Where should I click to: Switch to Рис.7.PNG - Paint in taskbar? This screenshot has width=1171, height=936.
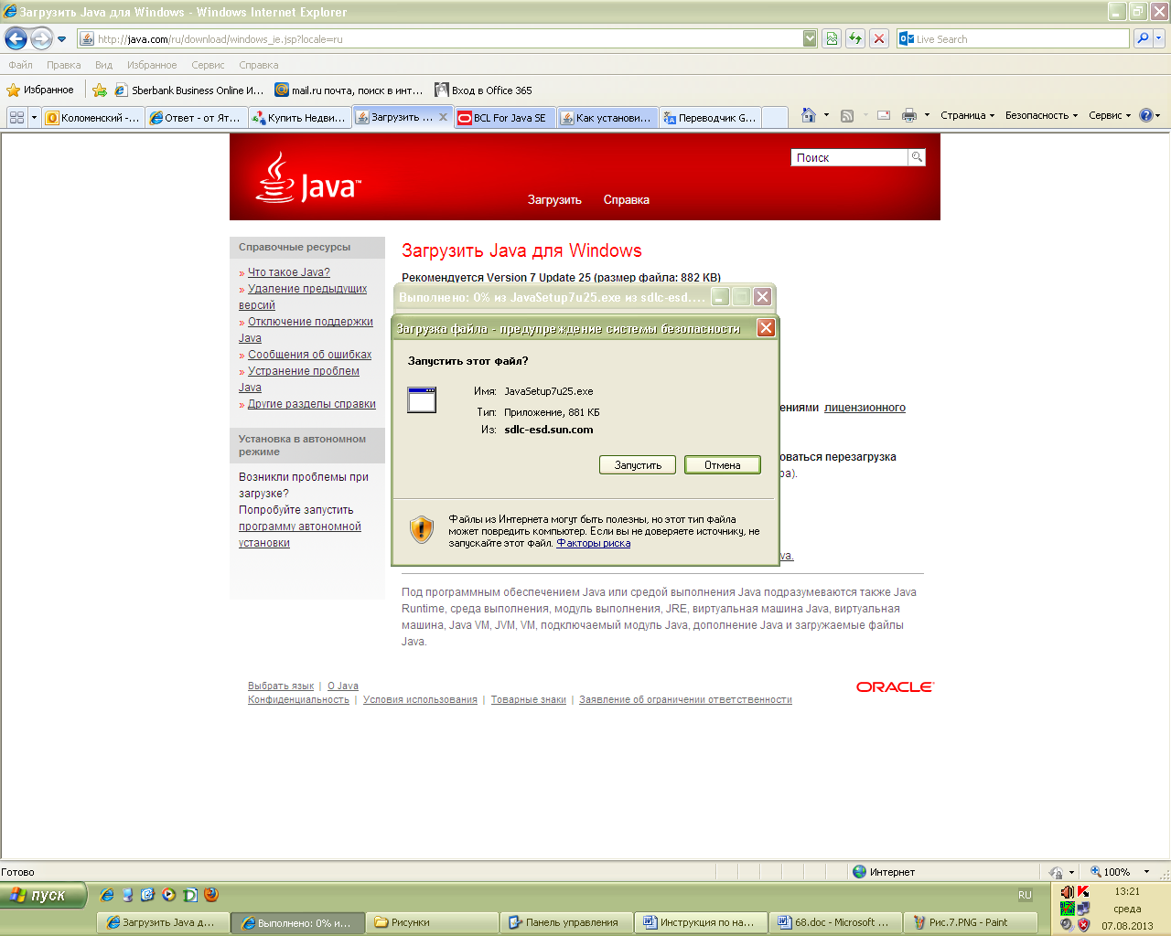(x=970, y=922)
